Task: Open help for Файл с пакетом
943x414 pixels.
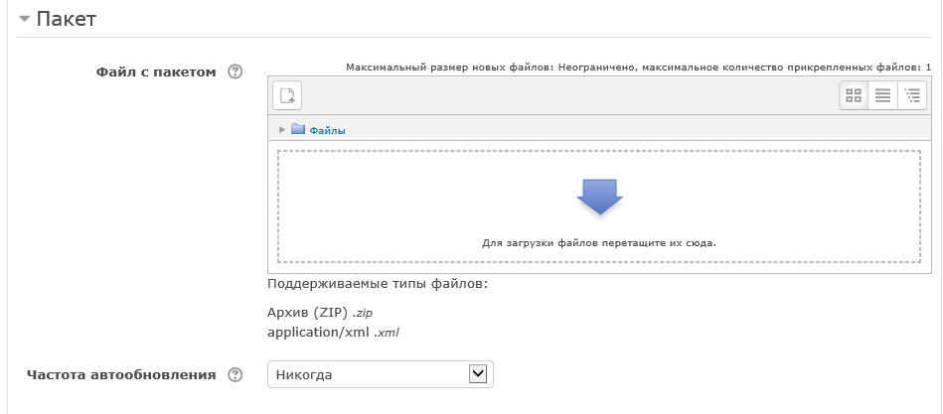Action: point(236,71)
